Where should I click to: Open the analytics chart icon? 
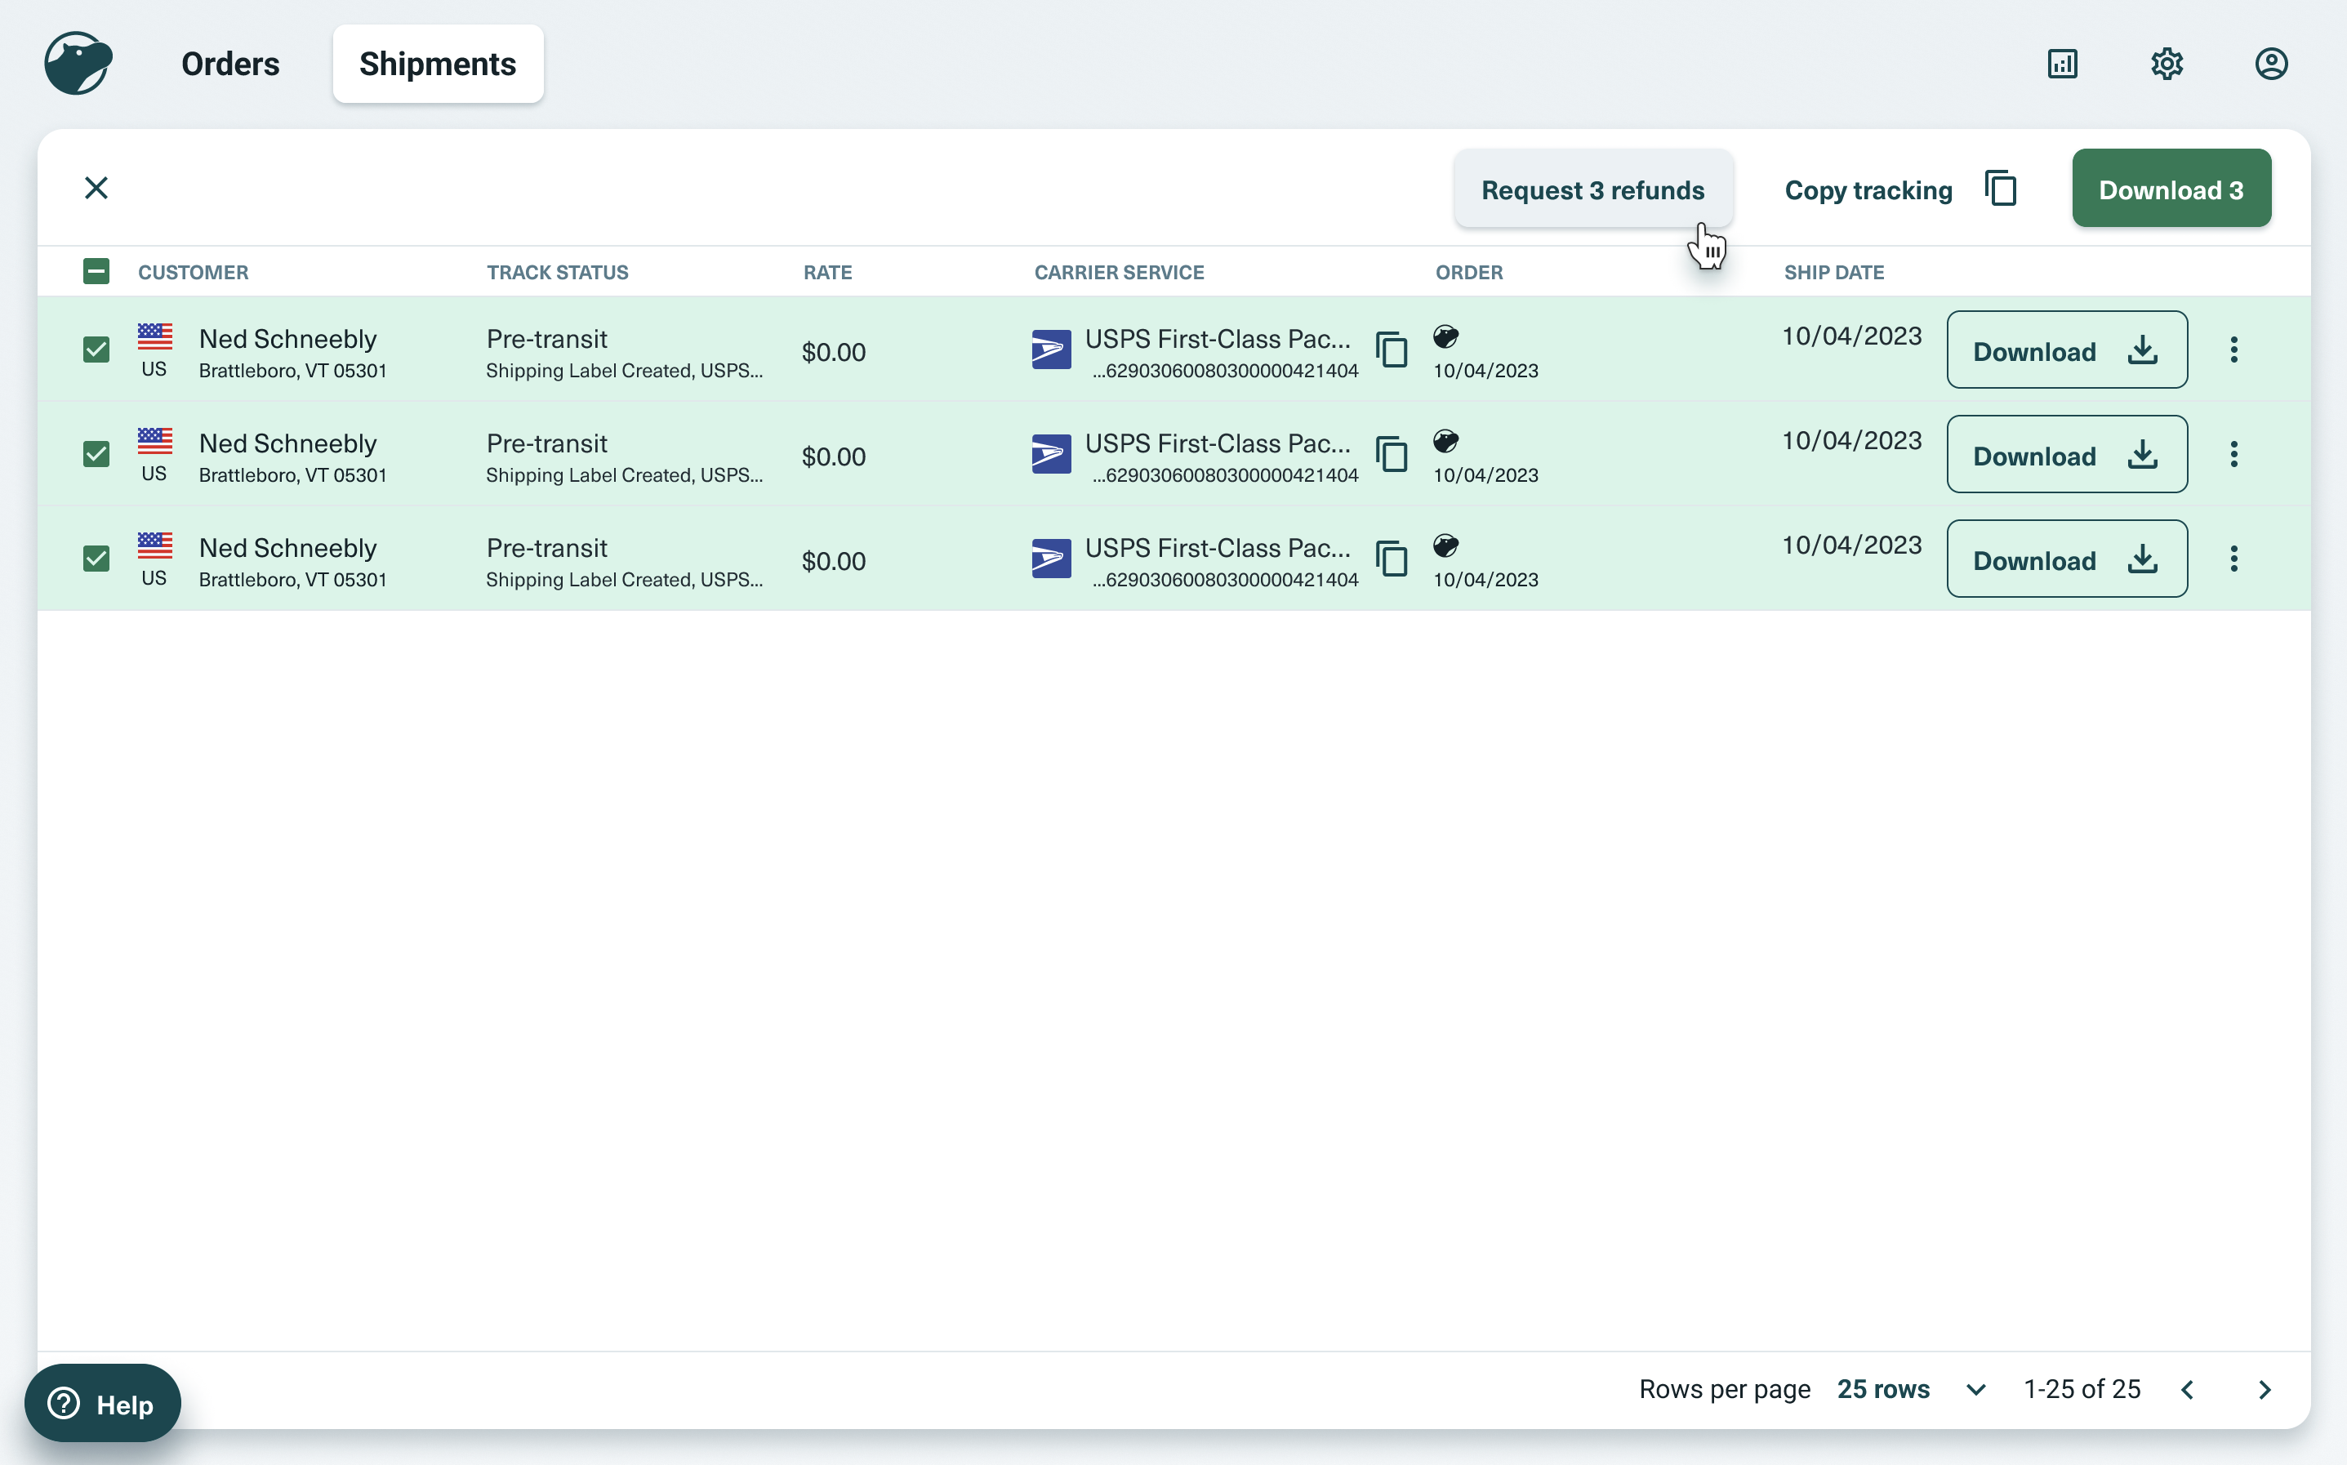tap(2062, 64)
